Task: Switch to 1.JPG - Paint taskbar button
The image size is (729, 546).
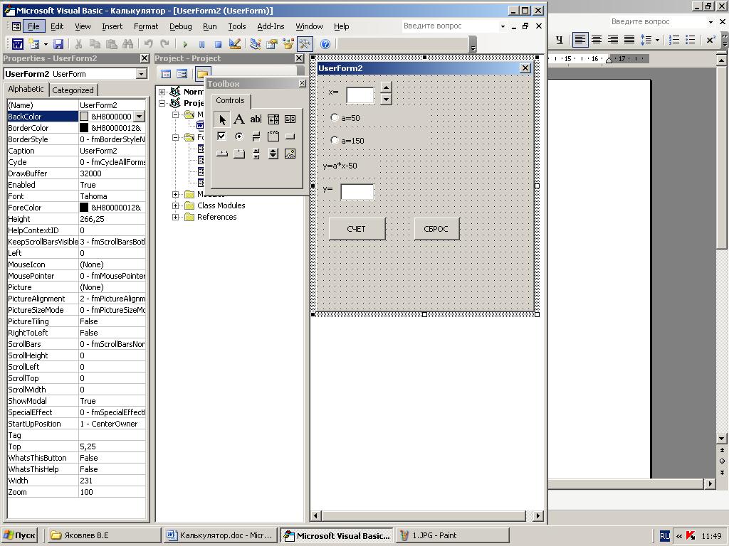Action: click(x=452, y=535)
